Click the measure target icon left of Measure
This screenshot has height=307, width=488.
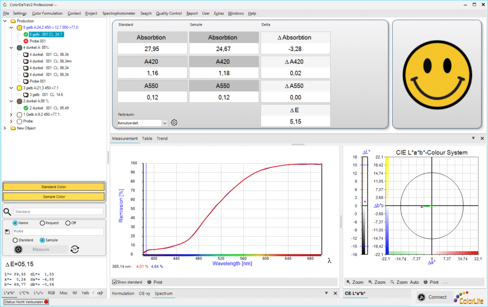point(19,249)
